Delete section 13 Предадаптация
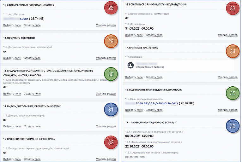Screen dimensions: 242x162 106,94
